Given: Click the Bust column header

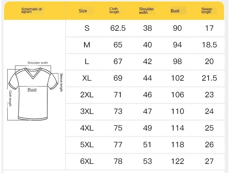Looking at the screenshot, I should (175, 11).
